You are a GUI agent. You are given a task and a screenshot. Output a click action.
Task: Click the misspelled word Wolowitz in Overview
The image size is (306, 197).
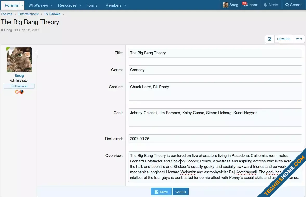[188, 172]
